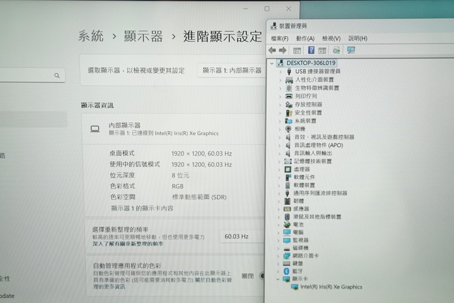Collapse the 顯示卡 display adapters node

pyautogui.click(x=279, y=279)
